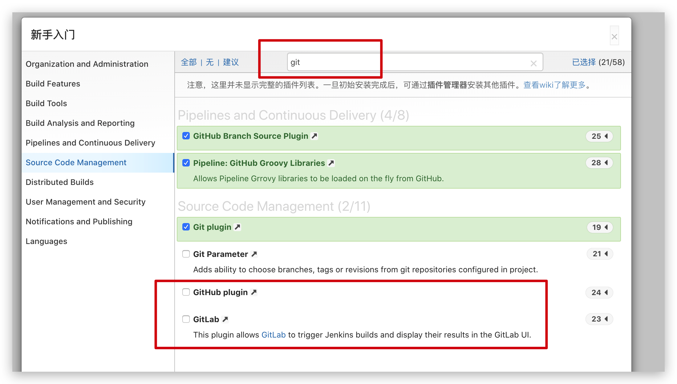Click Git Parameter title text
The width and height of the screenshot is (677, 384).
[x=221, y=254]
